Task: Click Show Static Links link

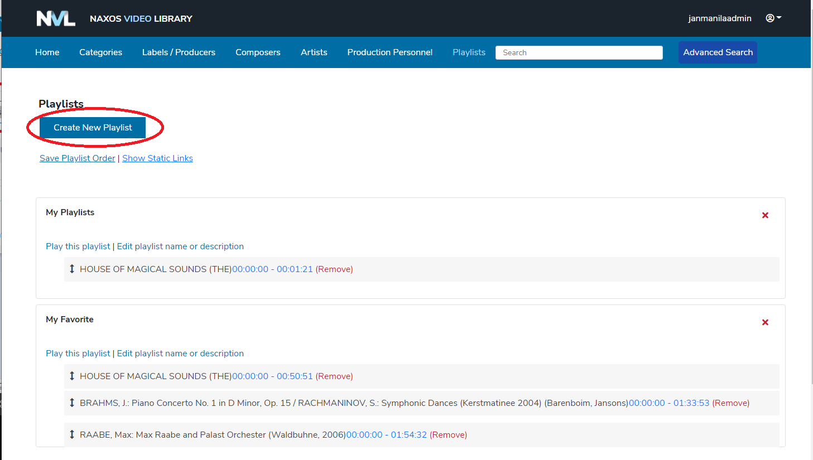Action: point(157,158)
